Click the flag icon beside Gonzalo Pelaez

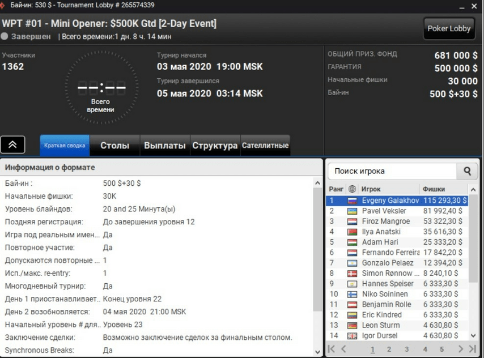click(x=352, y=263)
